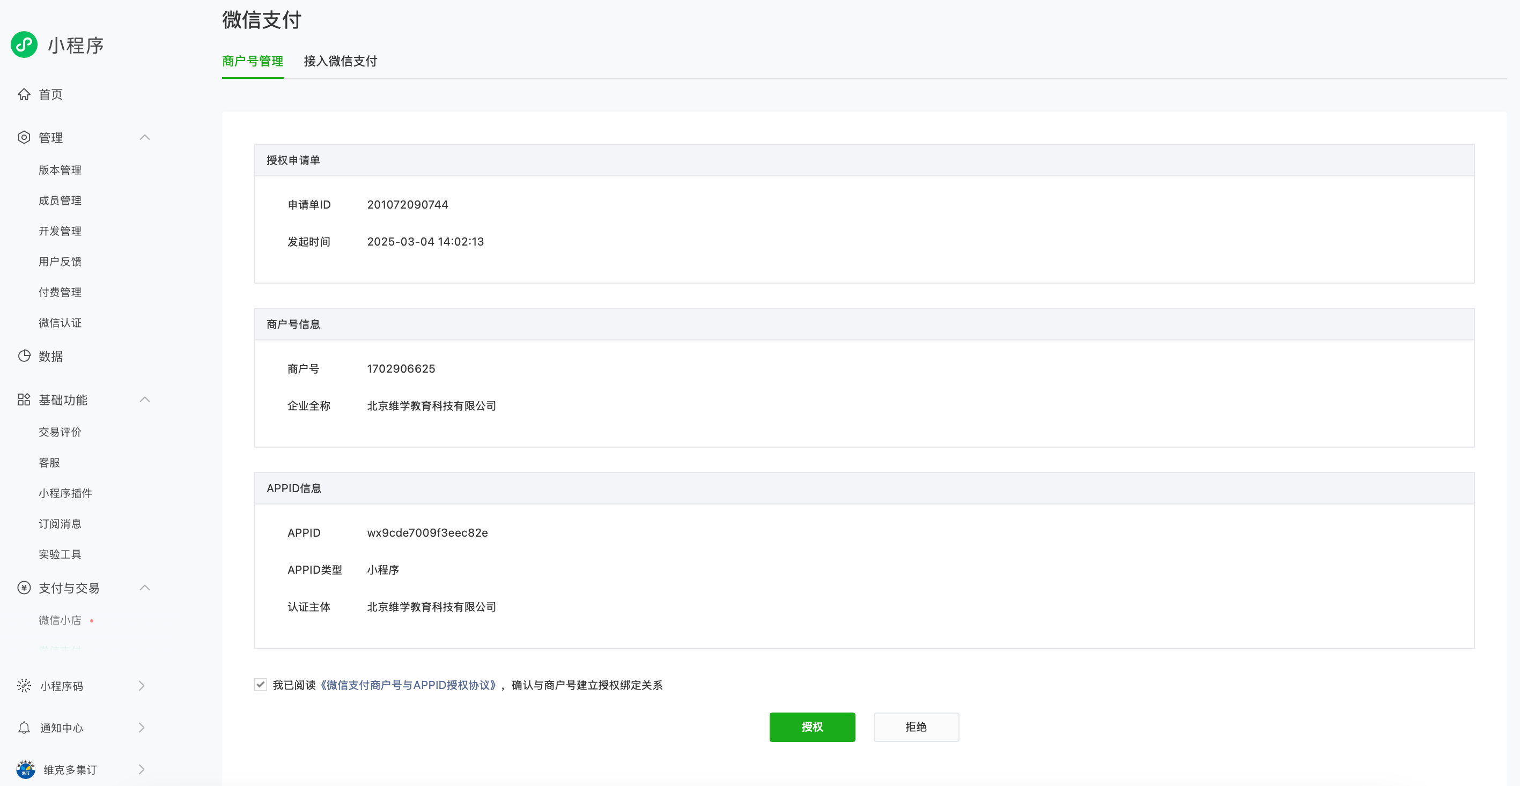The height and width of the screenshot is (786, 1520).
Task: Open 微信认证 in the sidebar
Action: [x=60, y=323]
